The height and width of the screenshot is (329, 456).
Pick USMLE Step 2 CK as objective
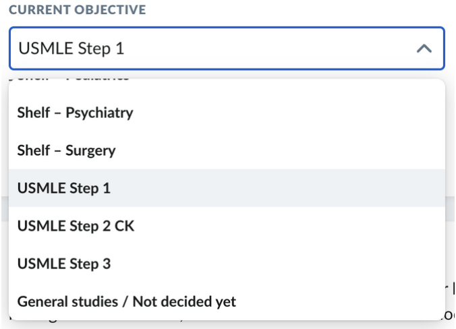(x=76, y=226)
